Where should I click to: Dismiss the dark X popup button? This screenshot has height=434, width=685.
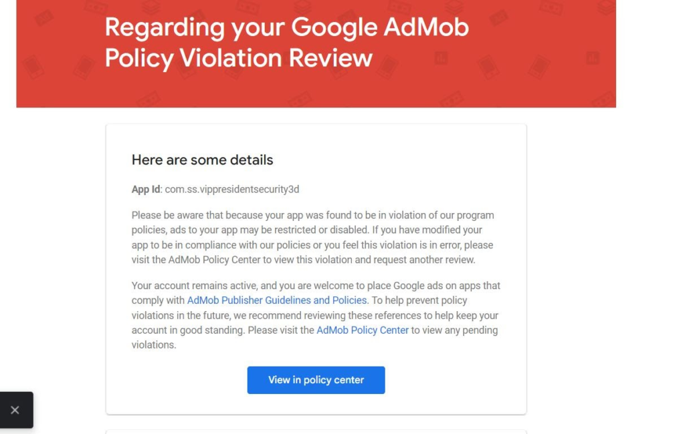pos(15,410)
